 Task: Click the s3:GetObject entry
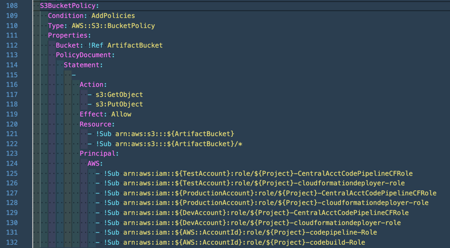pos(119,94)
